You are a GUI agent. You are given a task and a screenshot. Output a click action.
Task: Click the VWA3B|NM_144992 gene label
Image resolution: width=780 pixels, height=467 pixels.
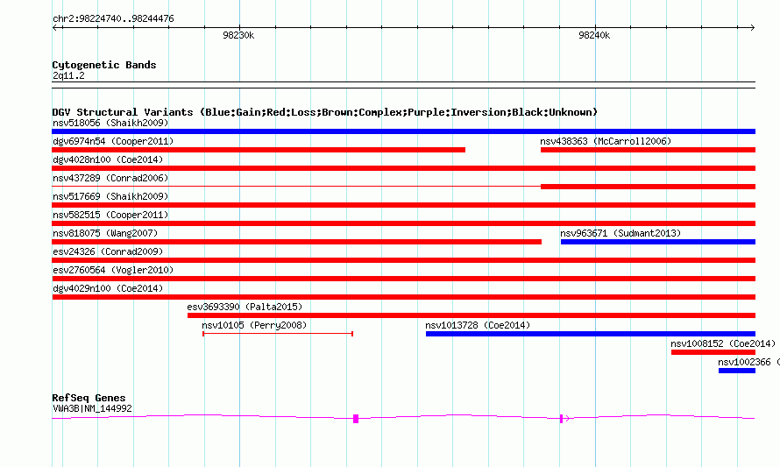(x=92, y=409)
